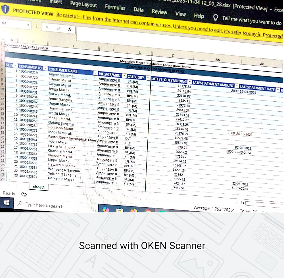The image size is (284, 278).
Task: Open the LATEST PAYMENT AMOUNT filter dropdown
Action: click(237, 86)
